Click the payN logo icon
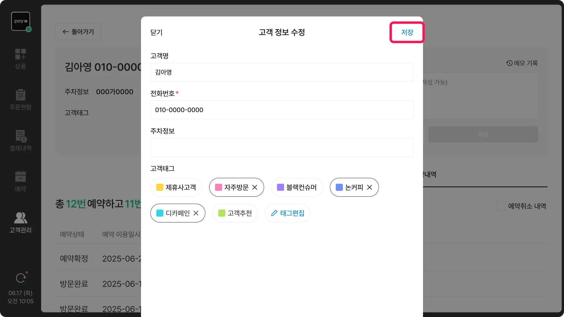 coord(21,21)
